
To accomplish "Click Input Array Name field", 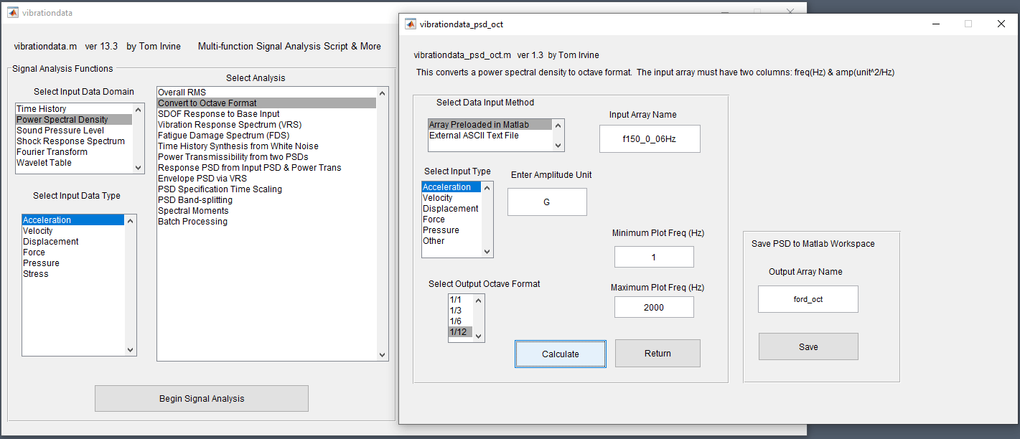I will [650, 139].
